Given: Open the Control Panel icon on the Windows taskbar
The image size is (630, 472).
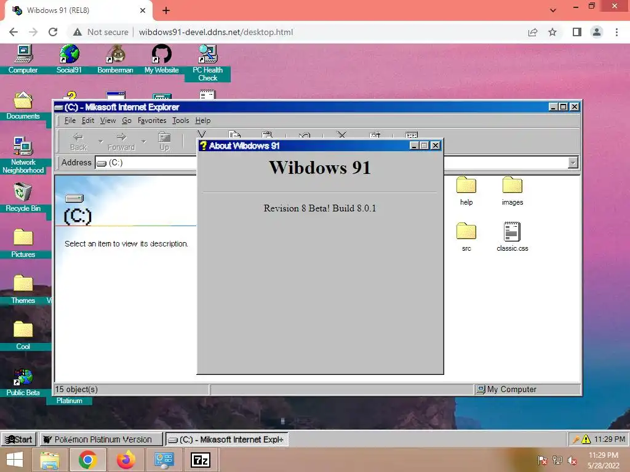Looking at the screenshot, I should click(x=164, y=460).
